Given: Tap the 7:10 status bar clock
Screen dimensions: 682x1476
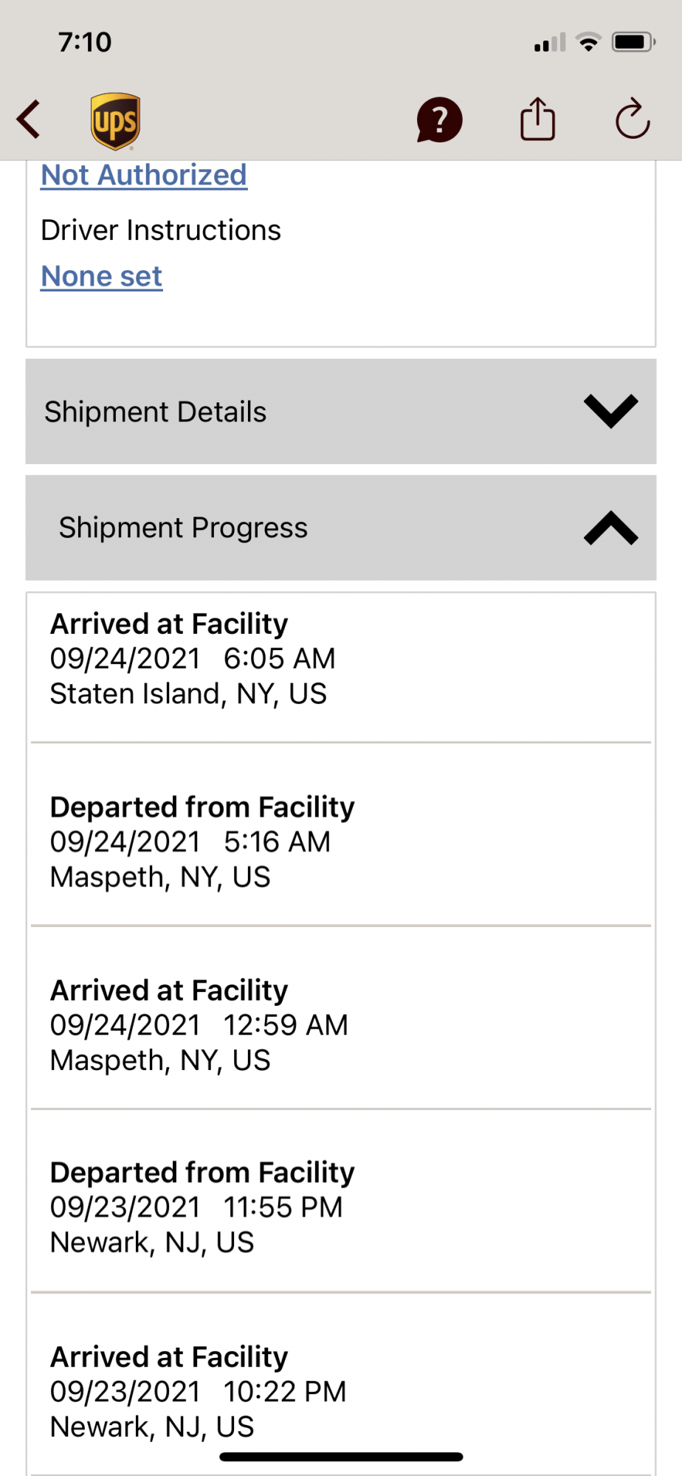Looking at the screenshot, I should pos(85,42).
